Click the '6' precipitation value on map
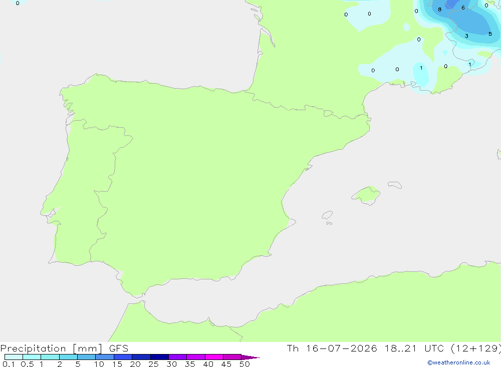The height and width of the screenshot is (367, 501). pyautogui.click(x=463, y=8)
